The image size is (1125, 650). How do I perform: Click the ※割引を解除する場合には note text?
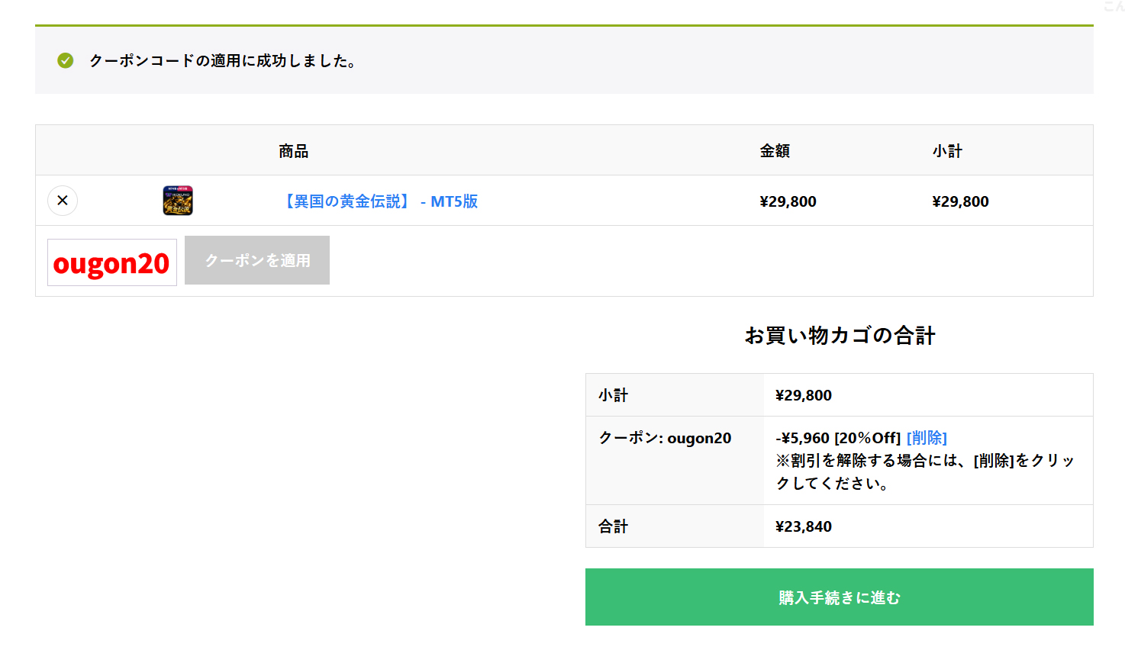925,471
